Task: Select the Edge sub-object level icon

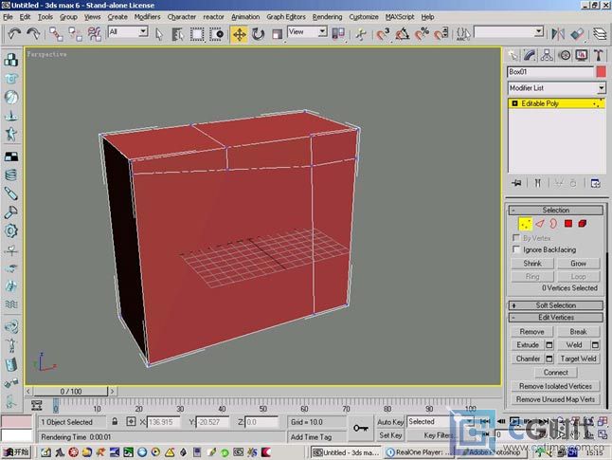Action: click(540, 224)
